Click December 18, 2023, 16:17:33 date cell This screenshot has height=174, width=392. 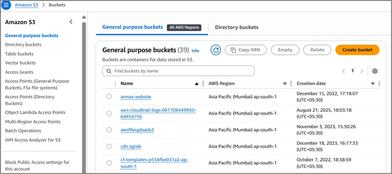327,146
